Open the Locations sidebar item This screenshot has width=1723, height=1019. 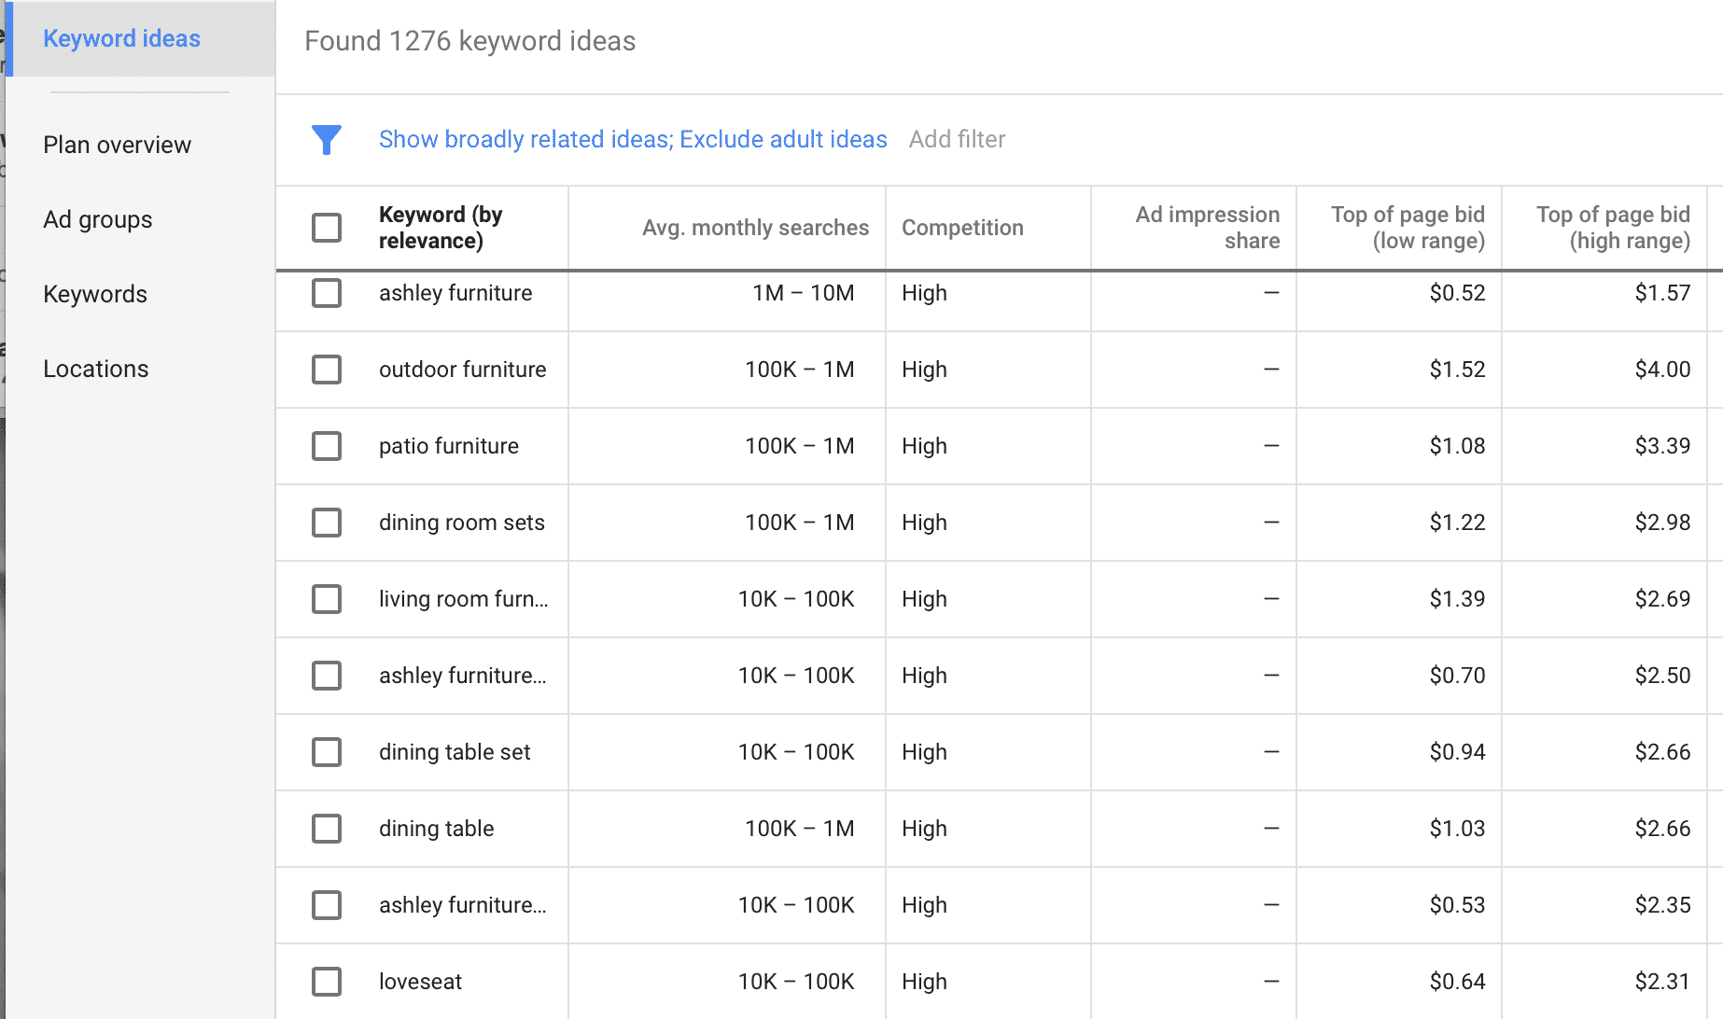pos(95,369)
